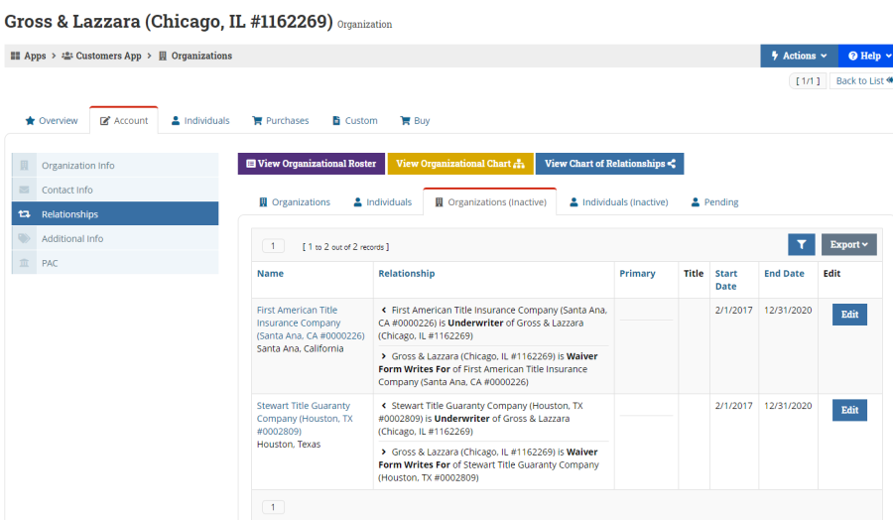Click left chevron in Stewart Title Underwriter row
This screenshot has height=520, width=893.
point(384,406)
